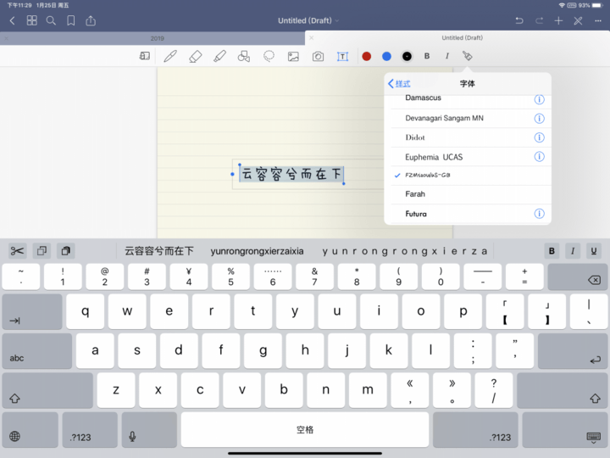Viewport: 610px width, 458px height.
Task: Toggle bold on keyboard shortcut bar
Action: pos(552,251)
